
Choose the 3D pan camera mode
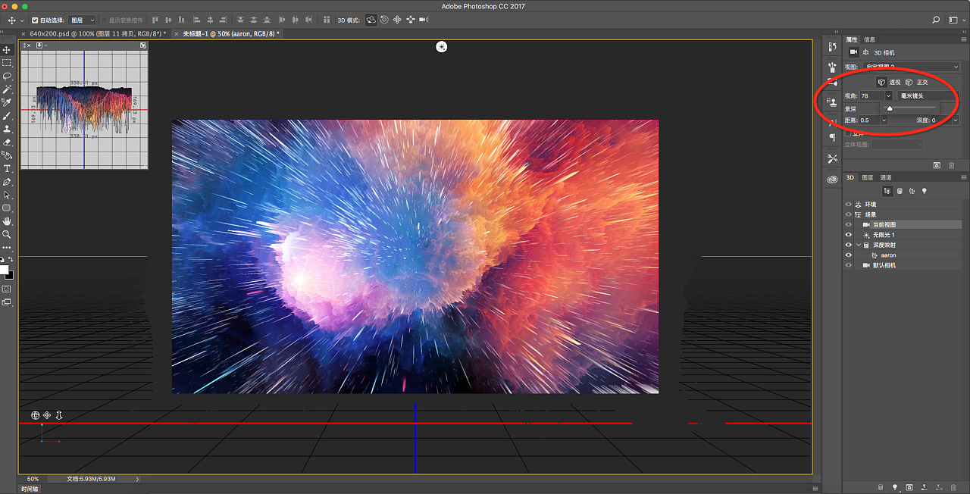tap(397, 20)
